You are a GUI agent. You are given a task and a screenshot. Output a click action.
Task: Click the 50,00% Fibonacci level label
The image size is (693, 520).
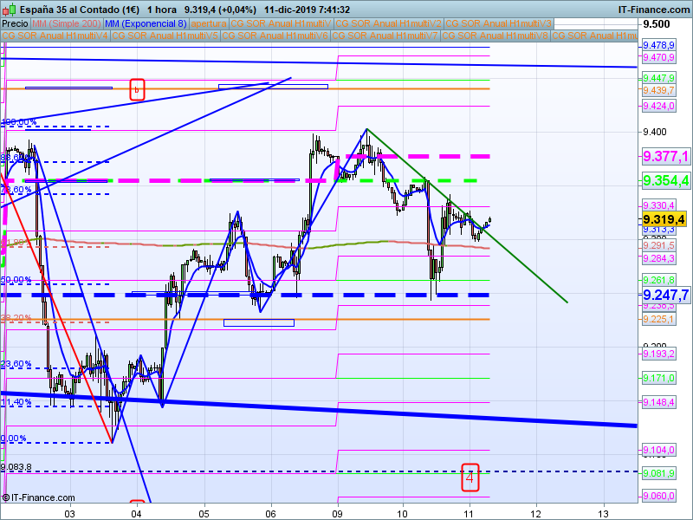[16, 280]
